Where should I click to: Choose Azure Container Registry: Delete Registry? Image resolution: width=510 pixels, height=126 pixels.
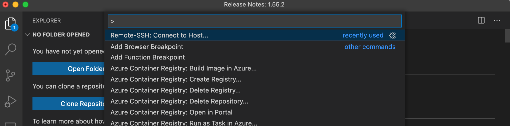pos(176,90)
